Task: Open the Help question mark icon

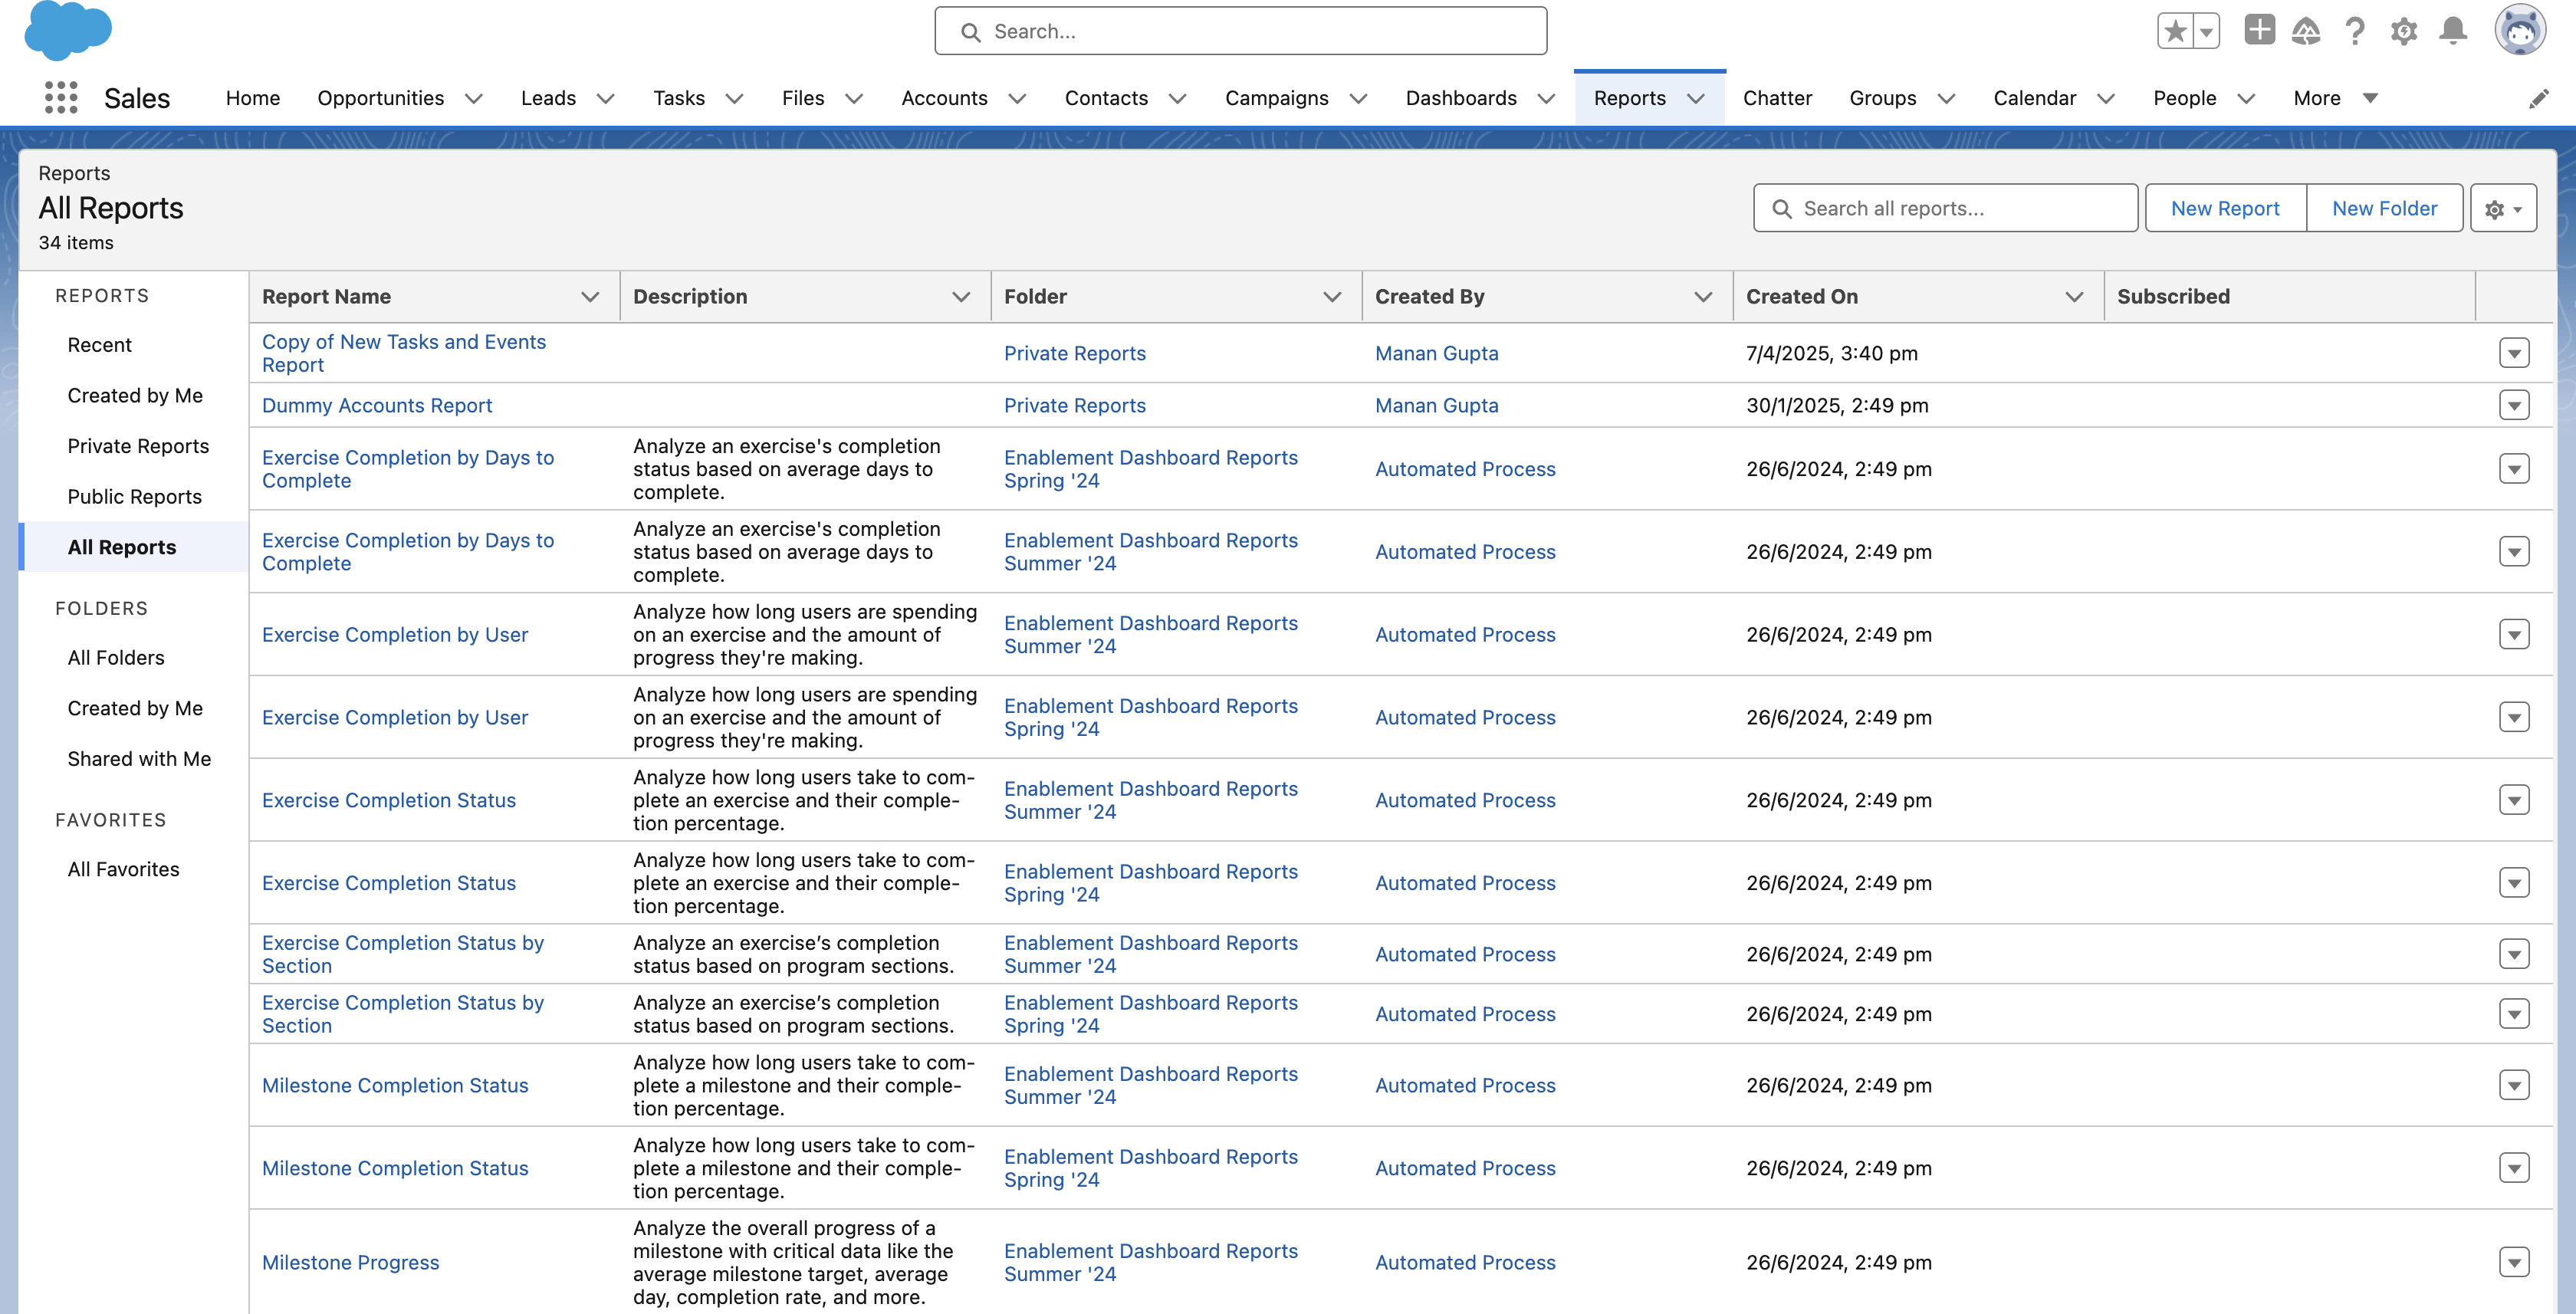Action: click(x=2355, y=31)
